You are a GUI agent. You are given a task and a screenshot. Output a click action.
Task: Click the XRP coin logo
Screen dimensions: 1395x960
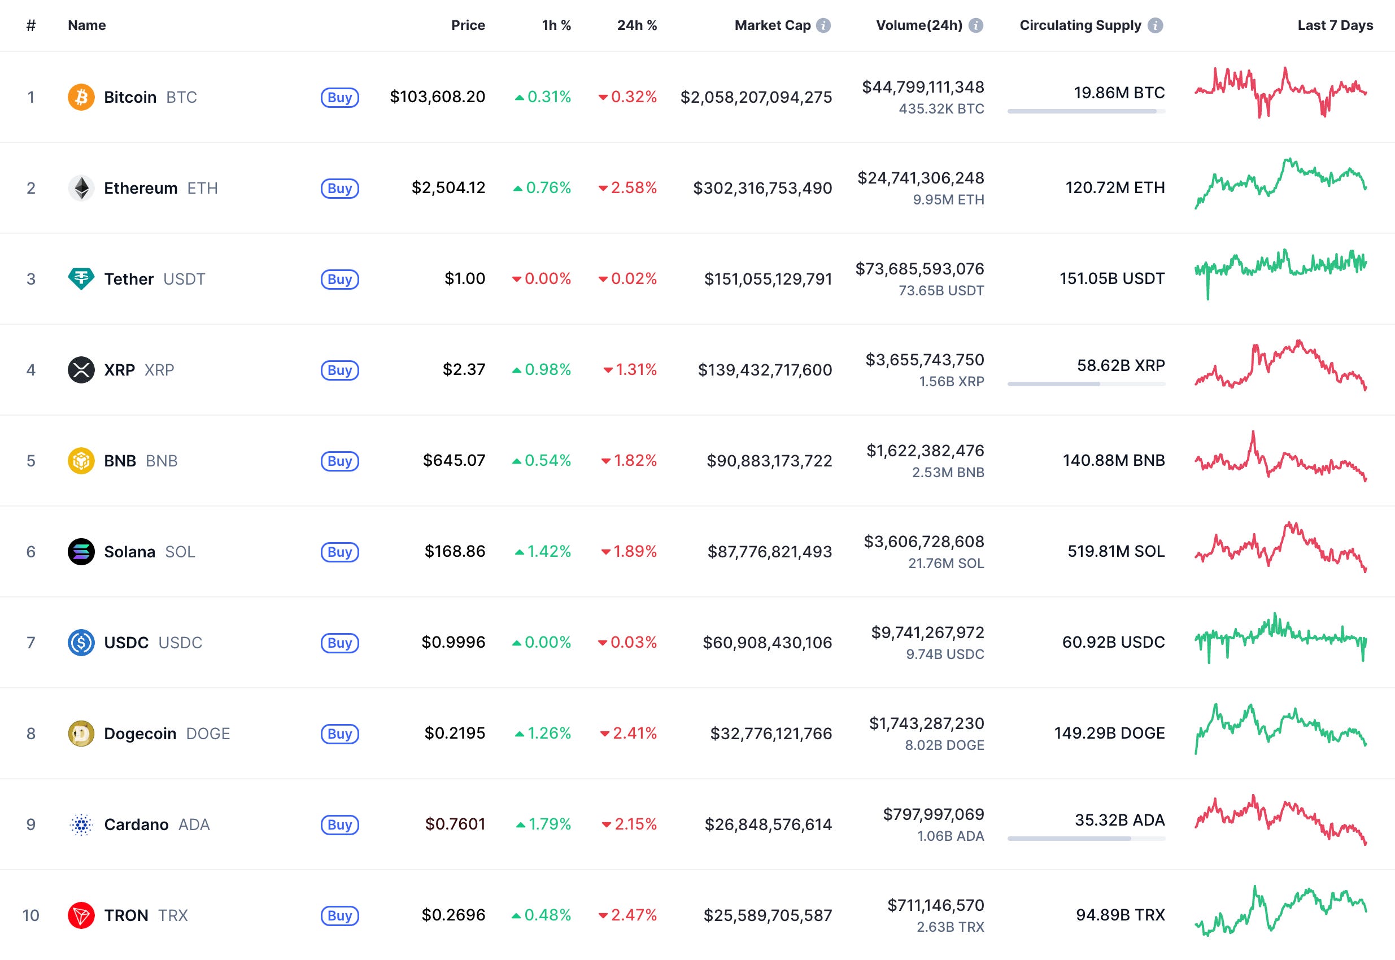click(x=81, y=369)
